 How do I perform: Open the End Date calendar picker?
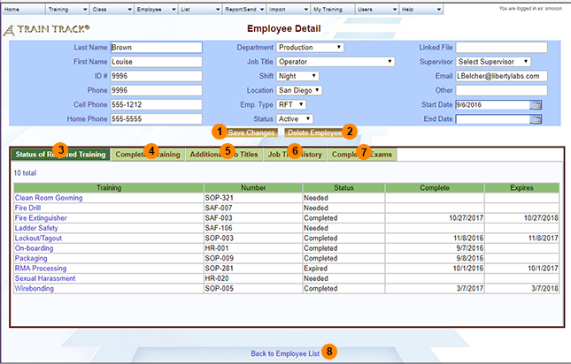(x=536, y=118)
